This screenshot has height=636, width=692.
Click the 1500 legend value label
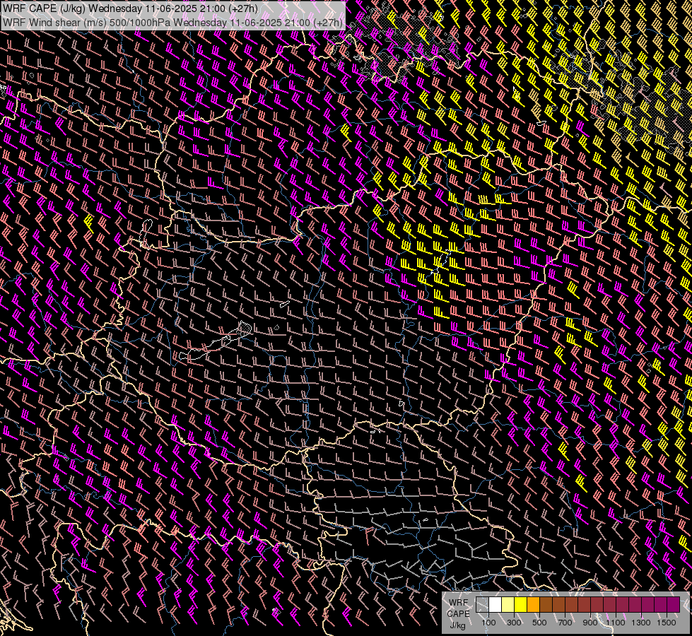pos(667,623)
